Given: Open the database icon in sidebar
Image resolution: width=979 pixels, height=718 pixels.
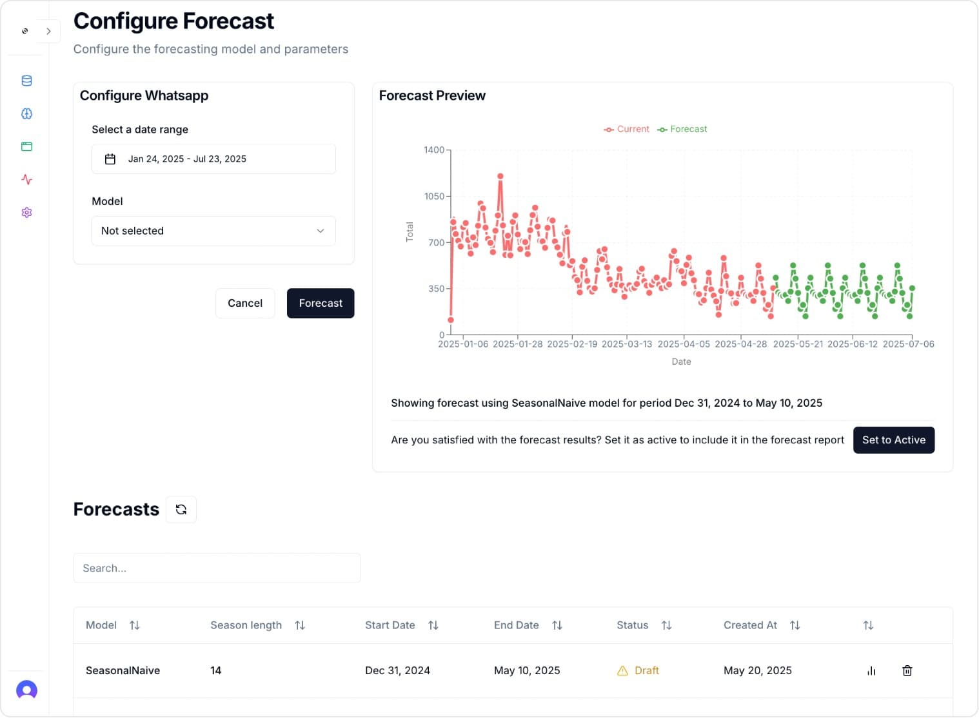Looking at the screenshot, I should (x=26, y=81).
